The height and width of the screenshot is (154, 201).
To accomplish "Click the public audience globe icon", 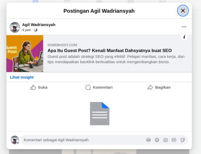I will point(36,30).
